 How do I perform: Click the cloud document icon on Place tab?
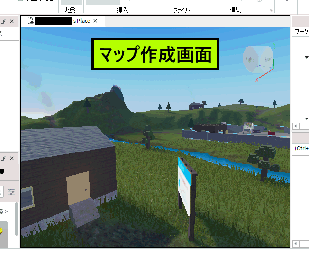point(31,21)
